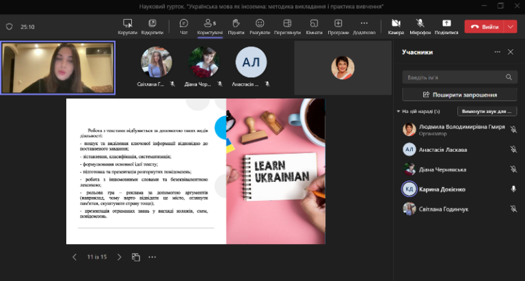The height and width of the screenshot is (281, 525).
Task: Open Кімнати breakout rooms
Action: tap(314, 26)
